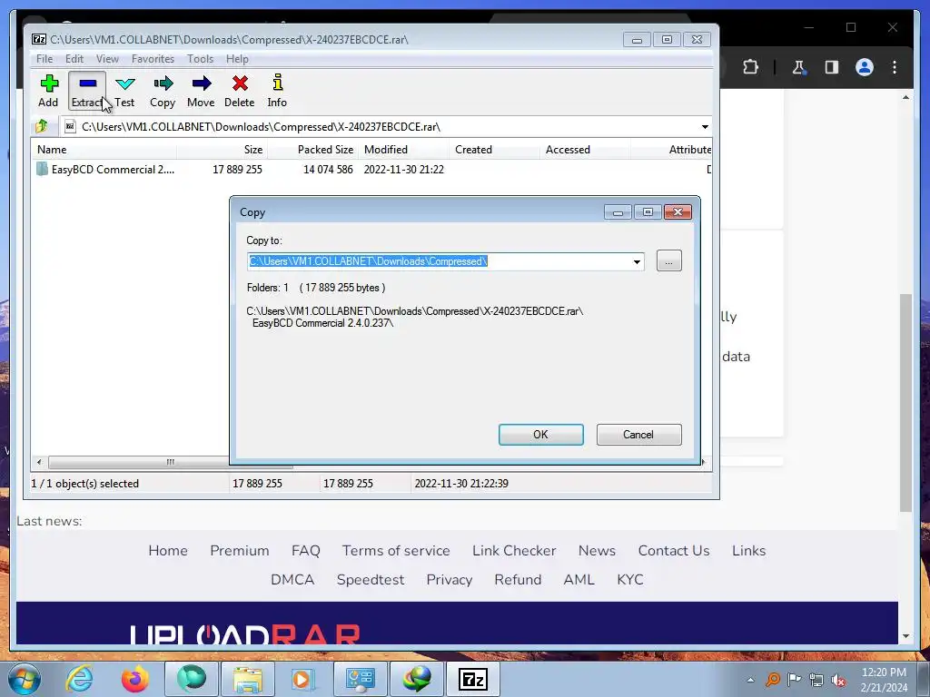Click the Copy toolbar icon in 7-Zip
930x697 pixels.
pos(163,91)
